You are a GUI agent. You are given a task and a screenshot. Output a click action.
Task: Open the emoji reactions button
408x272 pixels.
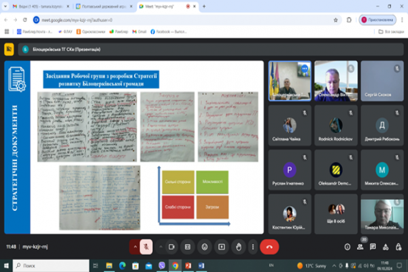click(x=205, y=247)
